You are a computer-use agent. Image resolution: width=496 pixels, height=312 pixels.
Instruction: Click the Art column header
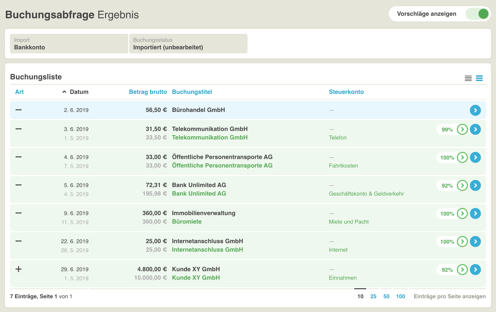19,92
